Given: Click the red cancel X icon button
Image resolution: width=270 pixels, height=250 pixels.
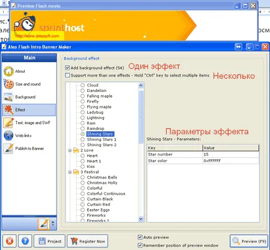Looking at the screenshot, I should point(9,241).
